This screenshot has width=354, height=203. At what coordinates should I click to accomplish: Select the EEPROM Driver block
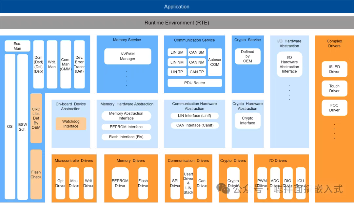click(120, 183)
